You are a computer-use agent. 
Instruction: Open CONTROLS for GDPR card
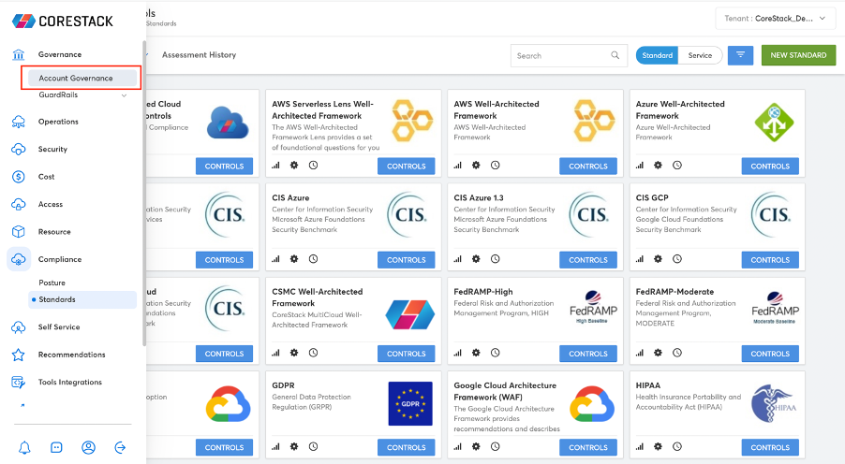[x=406, y=447]
